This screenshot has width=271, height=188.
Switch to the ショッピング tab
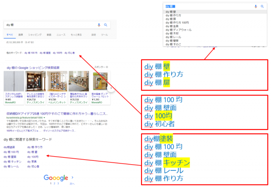click(34, 34)
